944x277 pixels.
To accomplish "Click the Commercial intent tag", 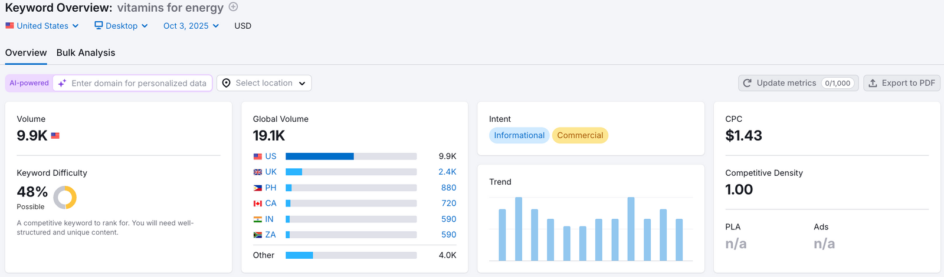I will point(580,135).
